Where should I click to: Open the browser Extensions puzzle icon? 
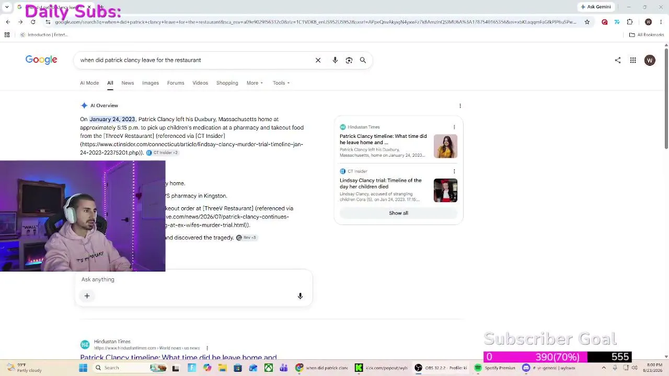point(630,22)
